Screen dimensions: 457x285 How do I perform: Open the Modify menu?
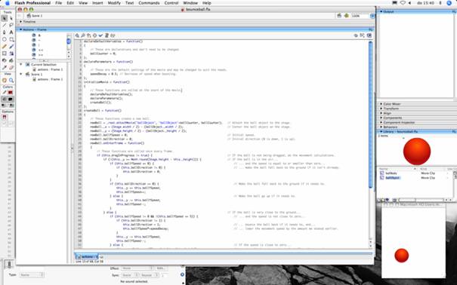pyautogui.click(x=114, y=3)
